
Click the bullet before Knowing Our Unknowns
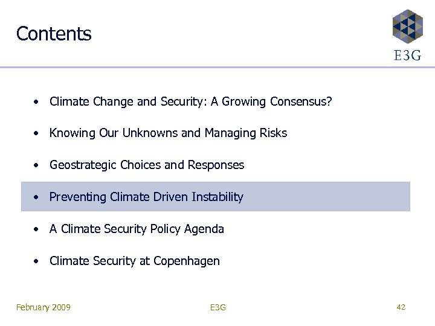click(x=37, y=133)
